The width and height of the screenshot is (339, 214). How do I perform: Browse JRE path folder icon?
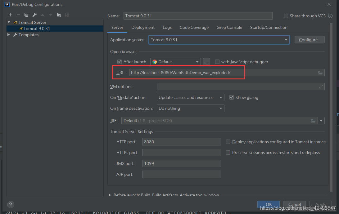(313, 121)
